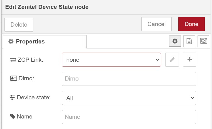This screenshot has width=212, height=129.
Task: Click the sliders icon beside Device state
Action: 13,98
